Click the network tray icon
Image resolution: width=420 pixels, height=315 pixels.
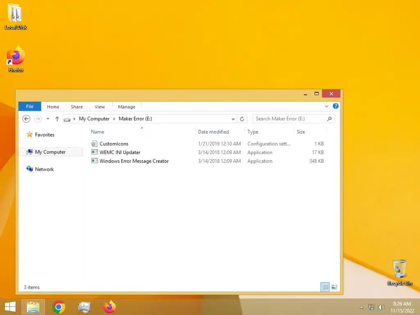click(x=372, y=307)
